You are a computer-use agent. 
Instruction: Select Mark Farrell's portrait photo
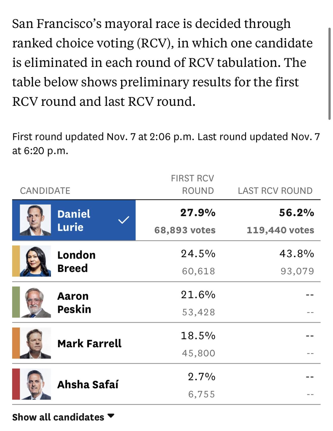35,343
